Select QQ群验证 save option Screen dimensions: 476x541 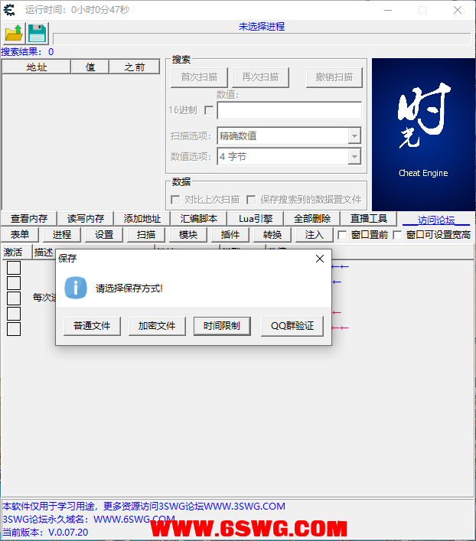pos(292,326)
